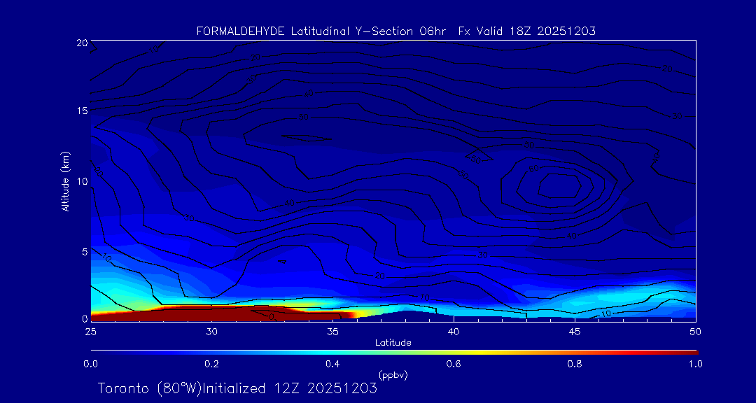Click the 15 km altitude tick label
The image size is (756, 403).
coord(81,111)
